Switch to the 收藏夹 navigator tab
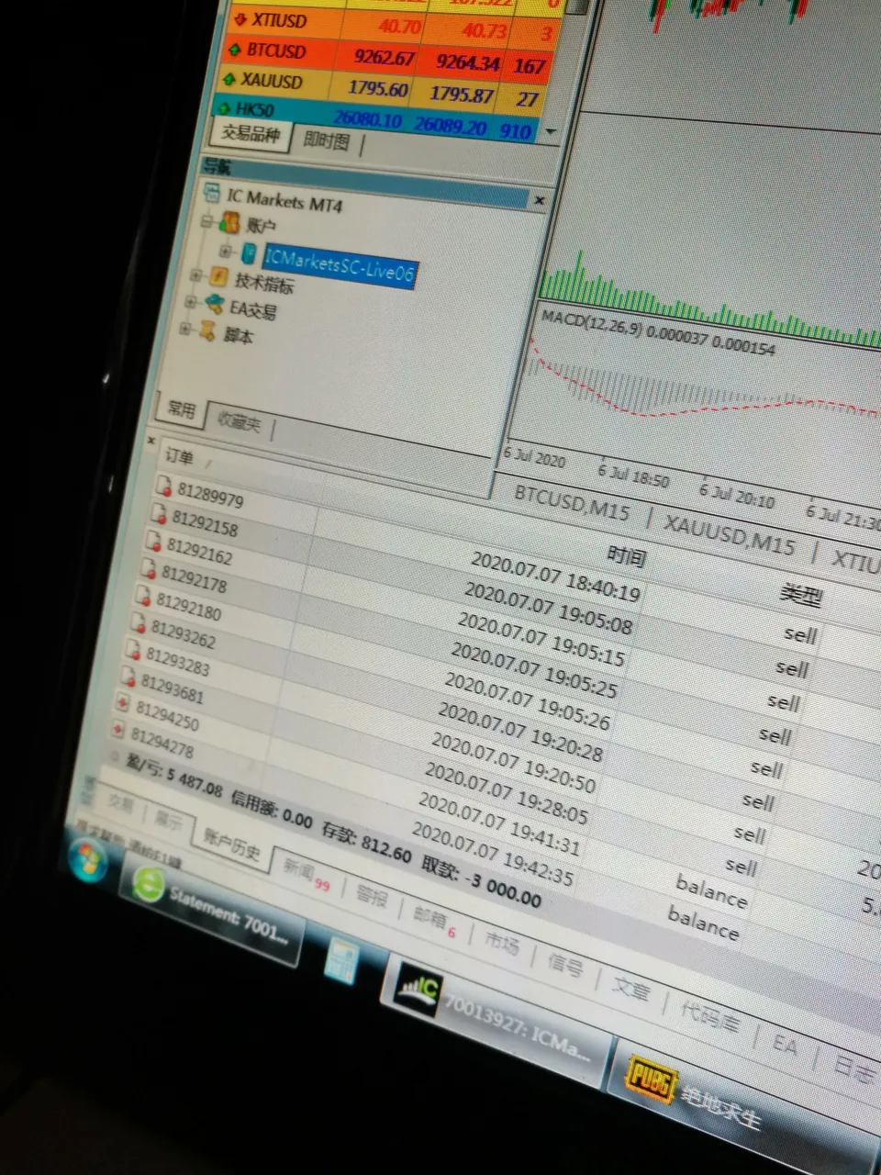This screenshot has height=1175, width=881. tap(240, 421)
